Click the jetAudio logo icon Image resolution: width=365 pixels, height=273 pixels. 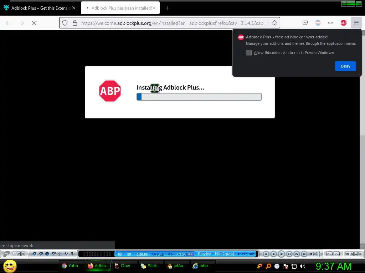point(6,254)
